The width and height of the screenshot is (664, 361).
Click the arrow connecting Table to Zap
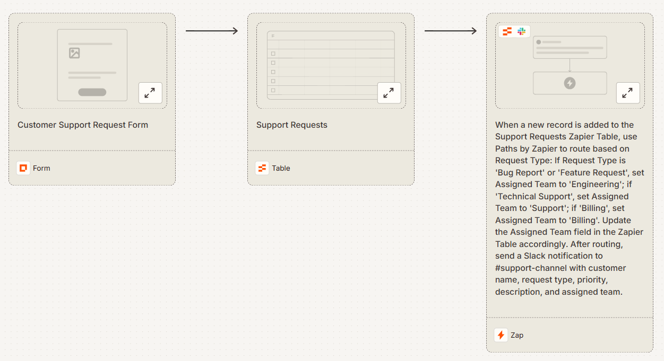[x=450, y=31]
